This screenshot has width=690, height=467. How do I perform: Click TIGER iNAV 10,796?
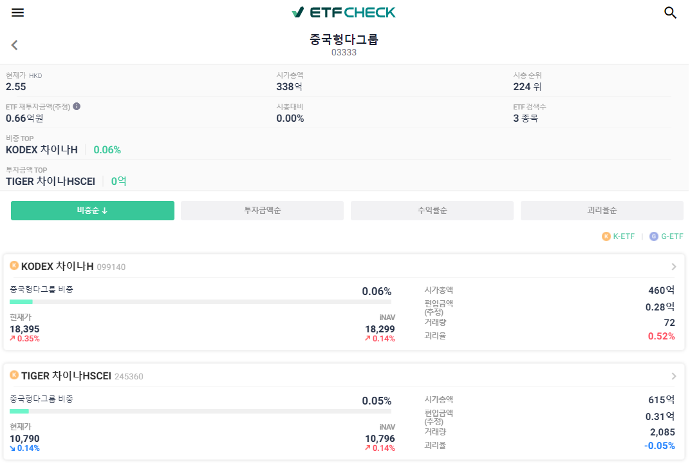[380, 439]
